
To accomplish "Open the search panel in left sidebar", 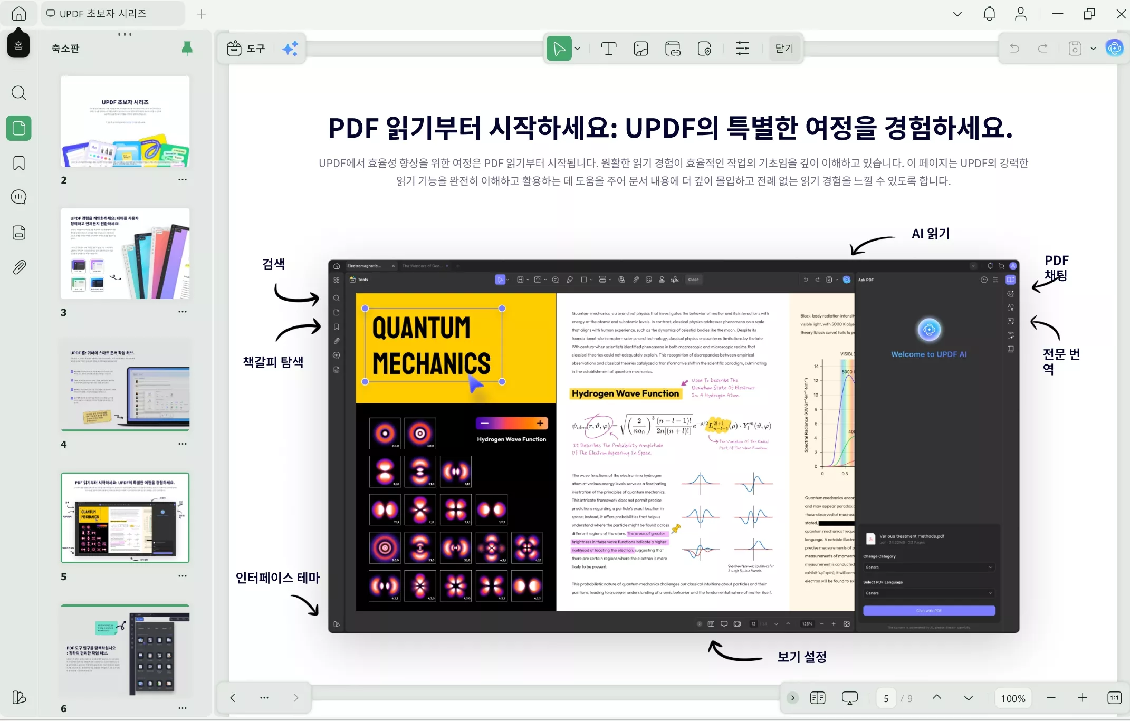I will pyautogui.click(x=19, y=93).
